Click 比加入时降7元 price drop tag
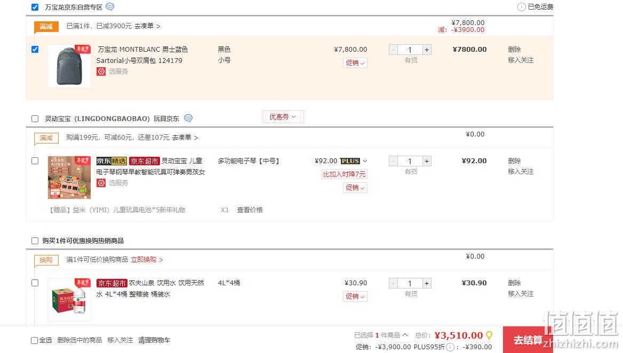Viewport: 623px width, 353px height. click(x=344, y=174)
